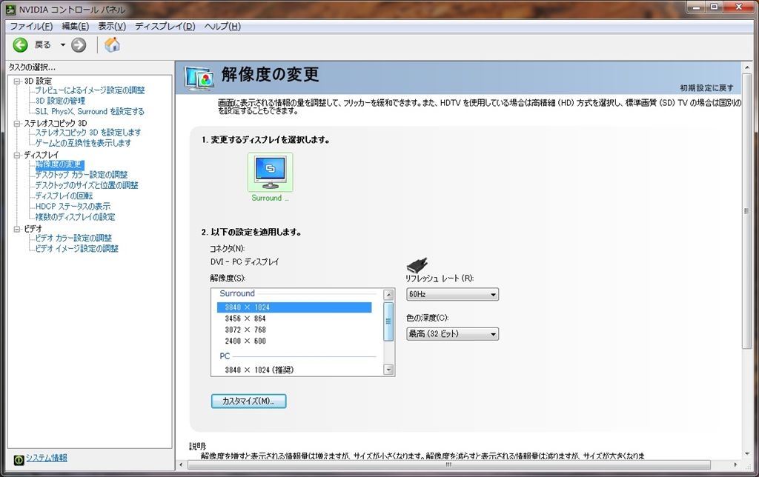Viewport: 759px width, 477px height.
Task: Click horizontal scrollbar left arrow
Action: tap(181, 465)
